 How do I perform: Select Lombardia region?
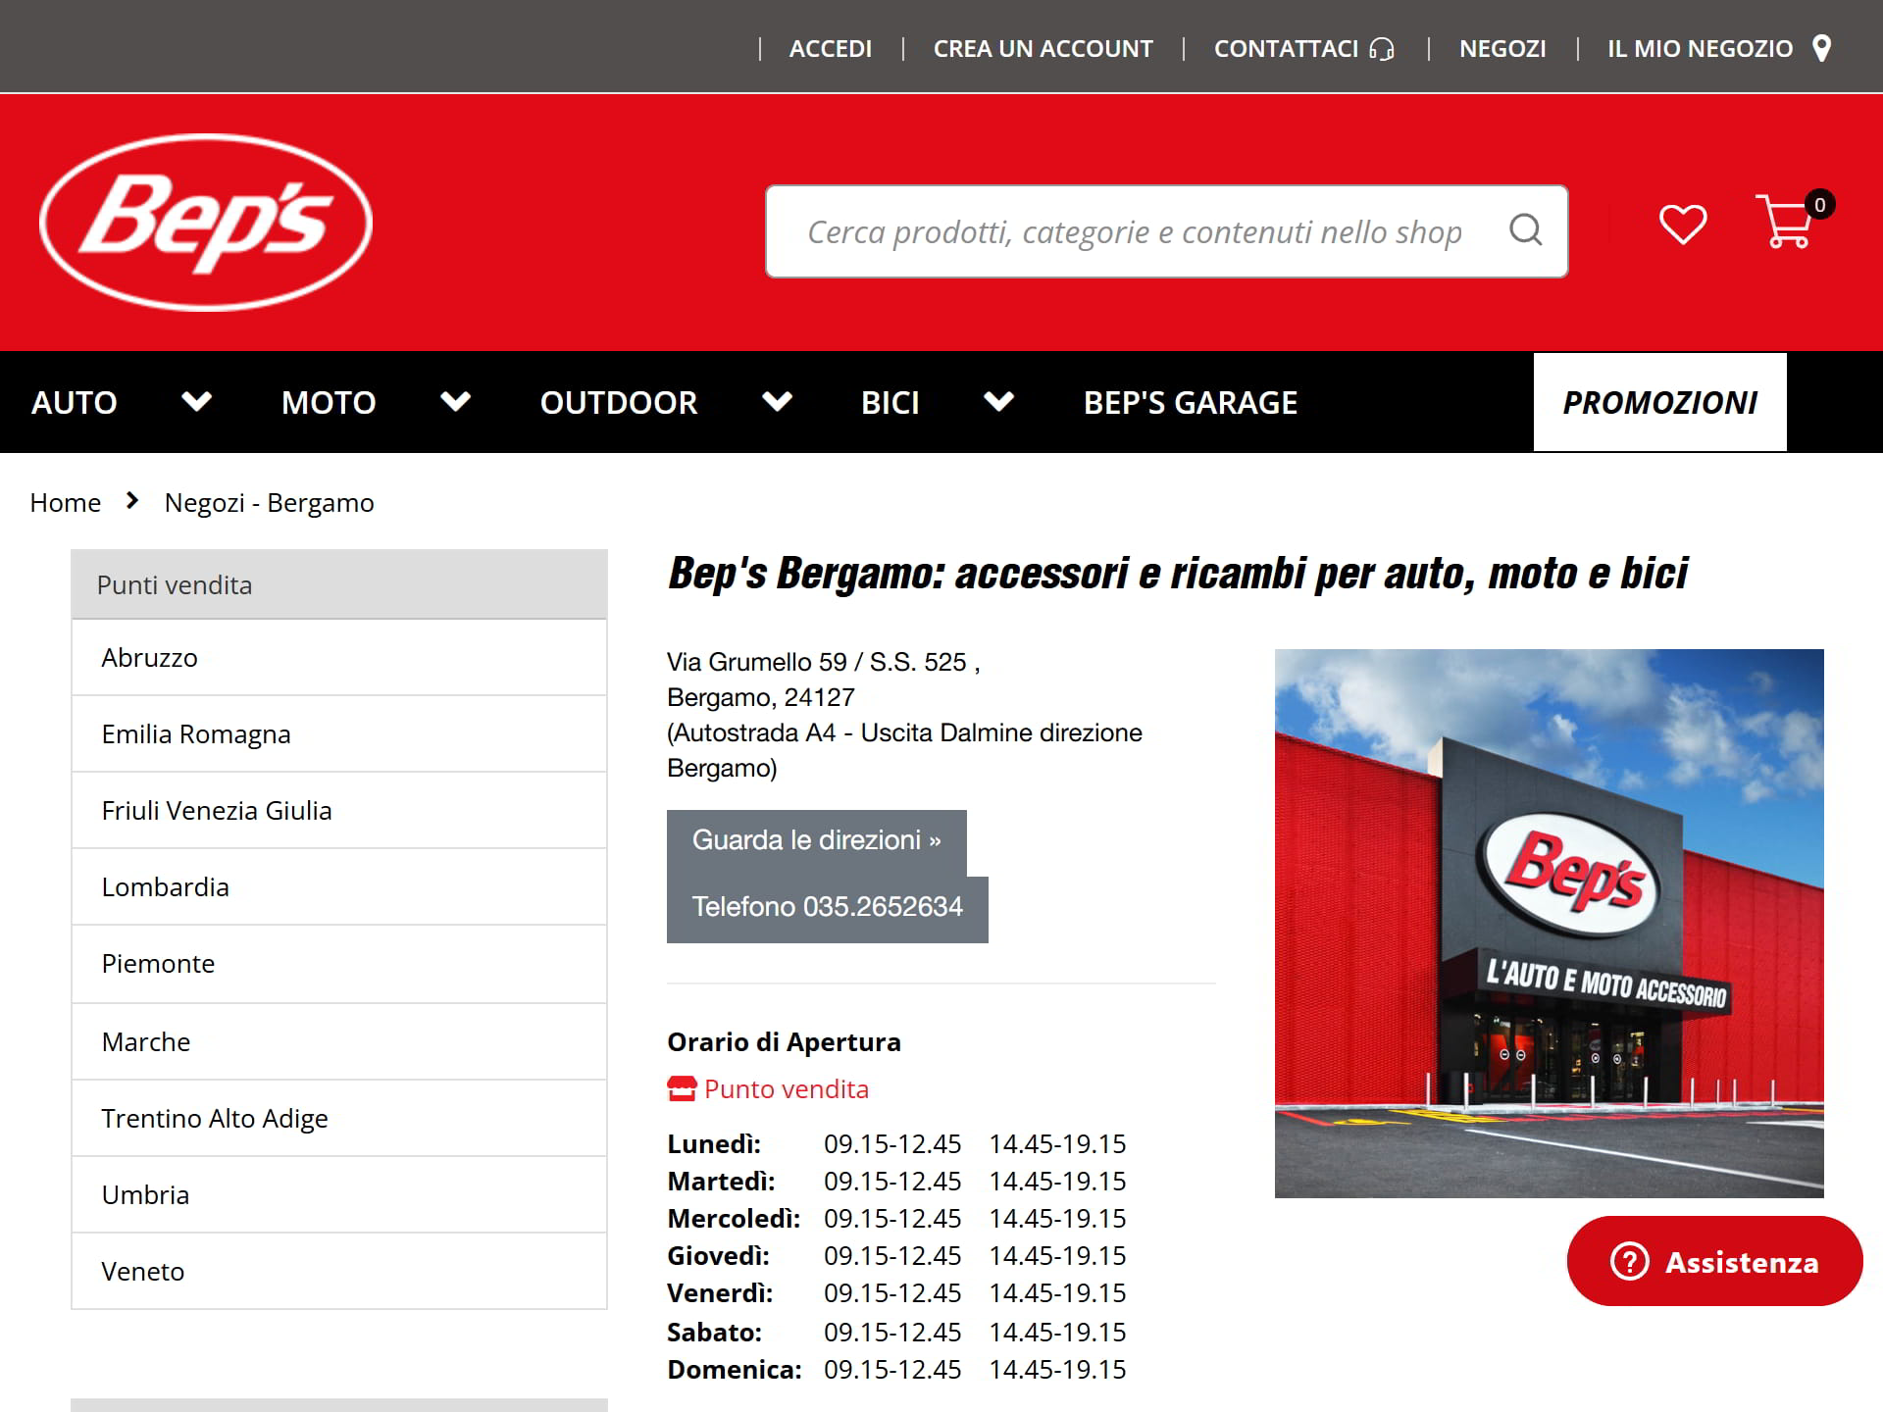point(339,887)
